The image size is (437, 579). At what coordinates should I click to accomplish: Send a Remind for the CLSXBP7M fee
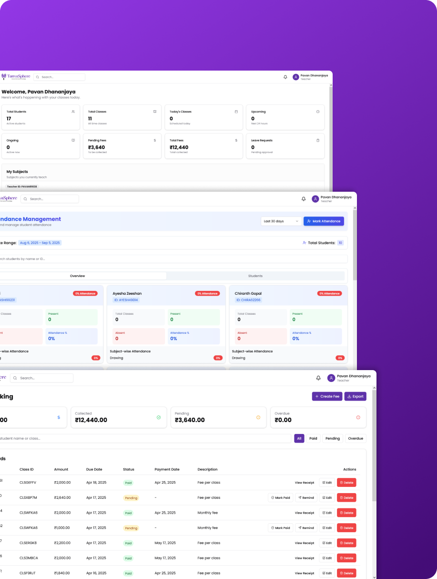point(306,497)
